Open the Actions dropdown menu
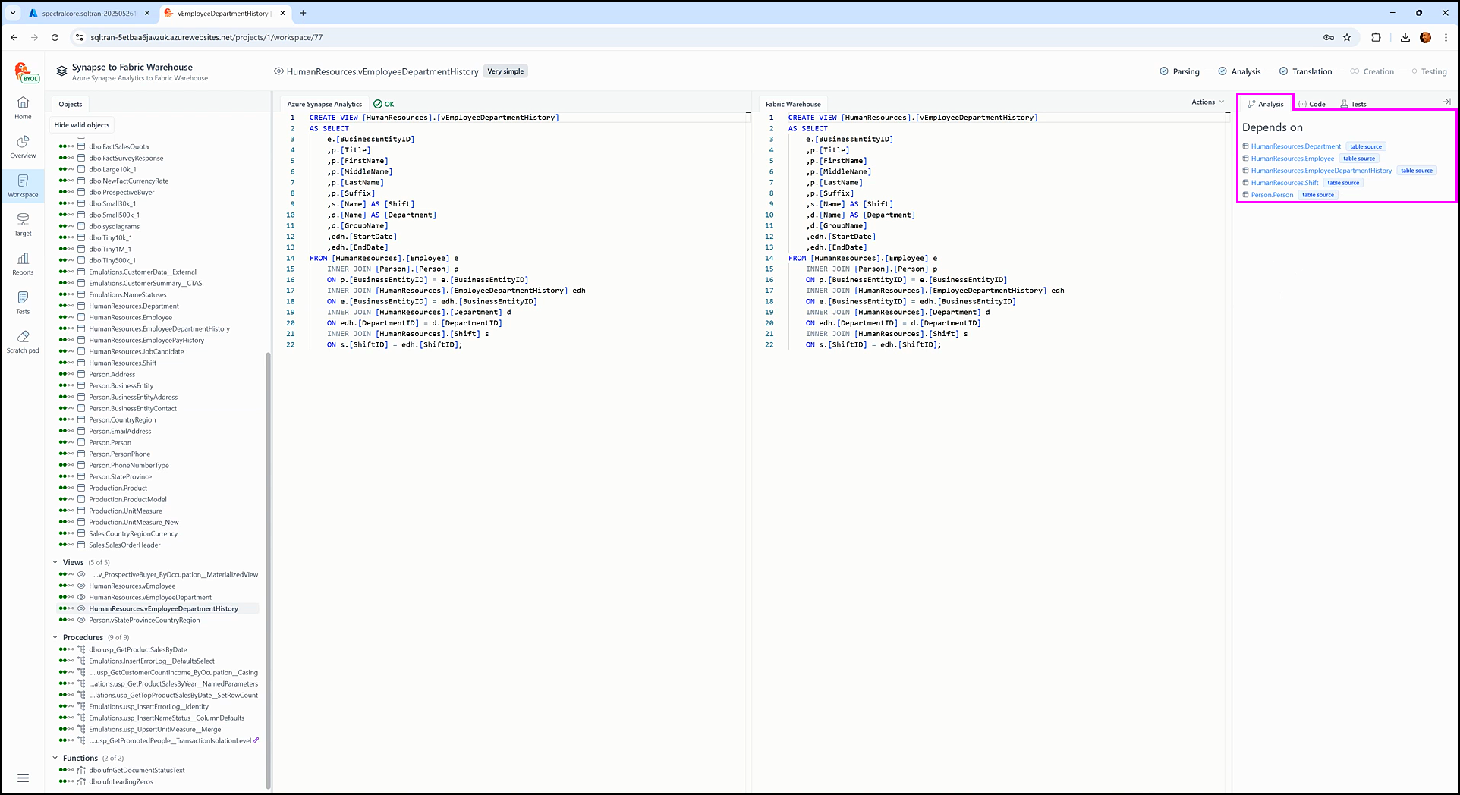Image resolution: width=1460 pixels, height=795 pixels. [1207, 102]
